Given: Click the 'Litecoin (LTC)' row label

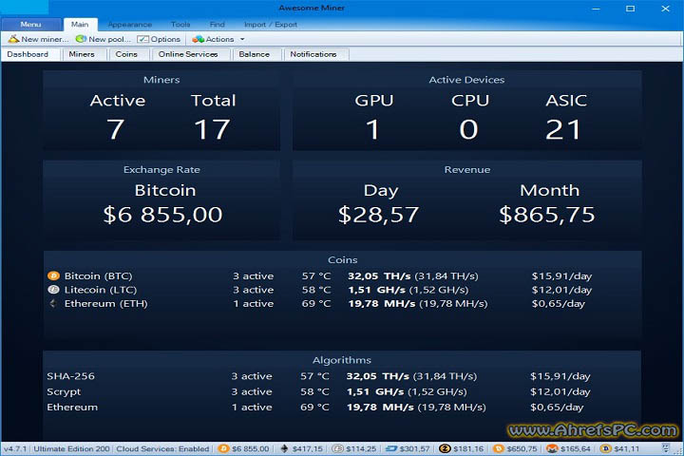Looking at the screenshot, I should (x=101, y=290).
